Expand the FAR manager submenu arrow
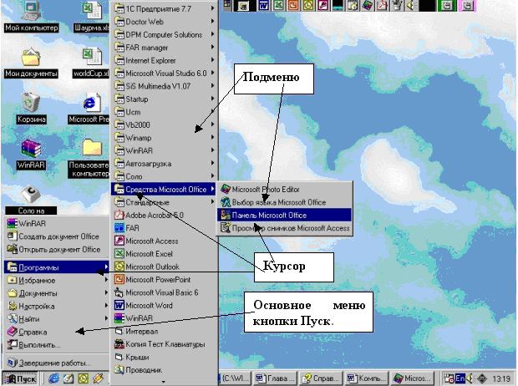Viewport: 518px width, 386px height. pyautogui.click(x=212, y=48)
